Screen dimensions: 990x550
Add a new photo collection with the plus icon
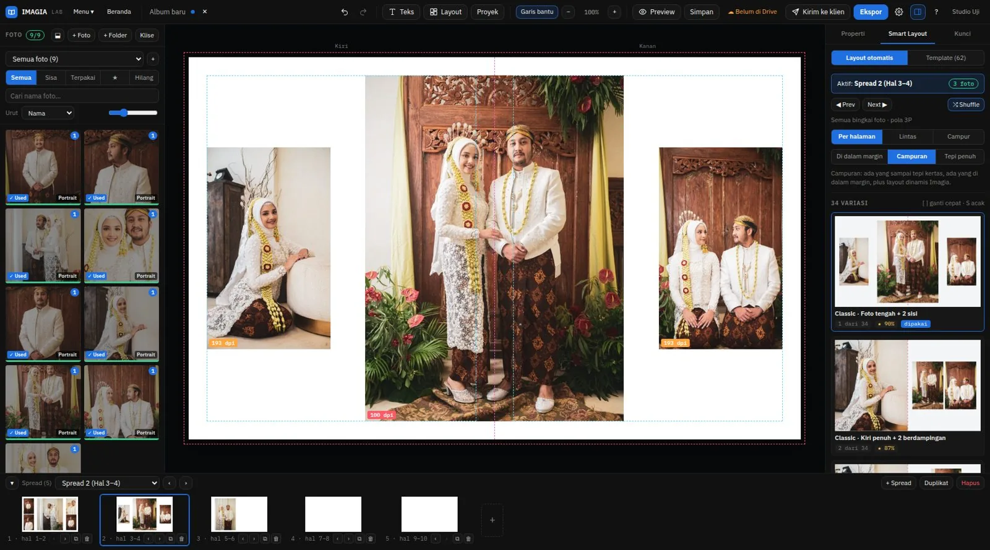pyautogui.click(x=153, y=59)
